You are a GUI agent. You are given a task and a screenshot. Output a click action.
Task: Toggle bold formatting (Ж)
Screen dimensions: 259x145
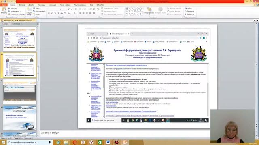[x=49, y=13]
